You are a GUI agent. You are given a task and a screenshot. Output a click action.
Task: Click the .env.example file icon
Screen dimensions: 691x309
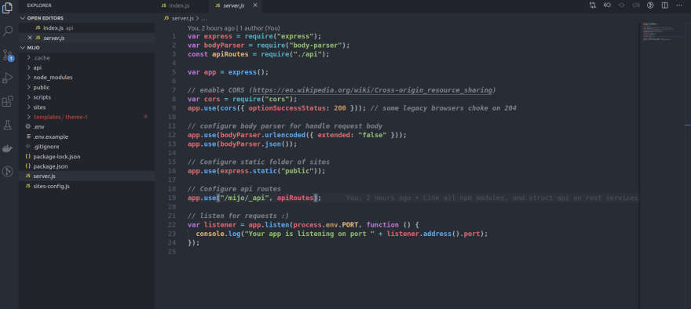point(28,136)
